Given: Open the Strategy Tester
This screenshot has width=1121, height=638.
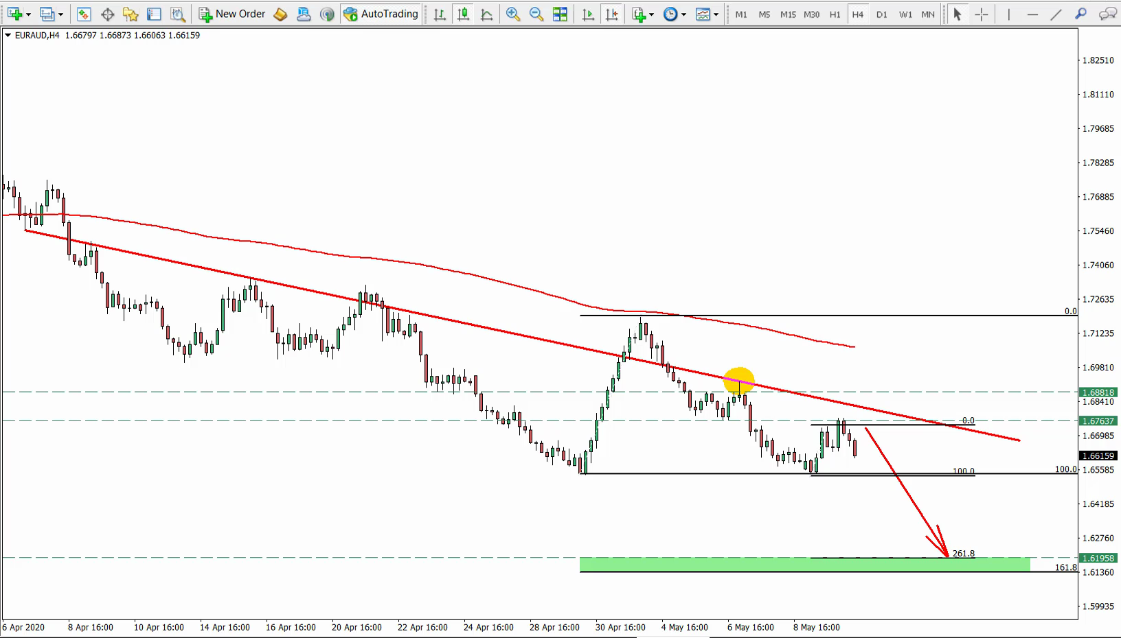Looking at the screenshot, I should pyautogui.click(x=177, y=14).
